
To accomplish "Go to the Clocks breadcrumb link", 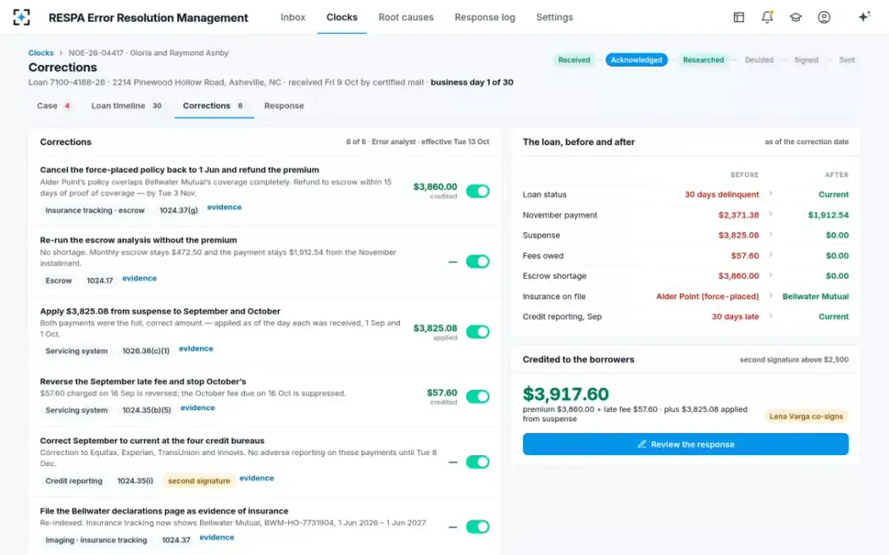I will (x=41, y=53).
